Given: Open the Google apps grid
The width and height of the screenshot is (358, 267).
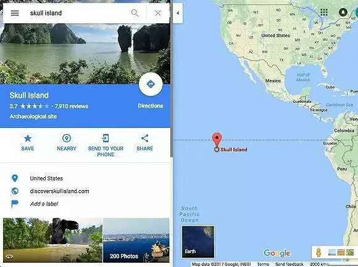Looking at the screenshot, I should tap(324, 12).
